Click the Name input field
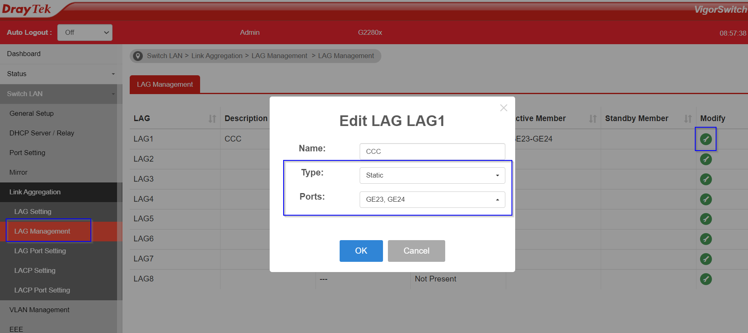 click(432, 151)
